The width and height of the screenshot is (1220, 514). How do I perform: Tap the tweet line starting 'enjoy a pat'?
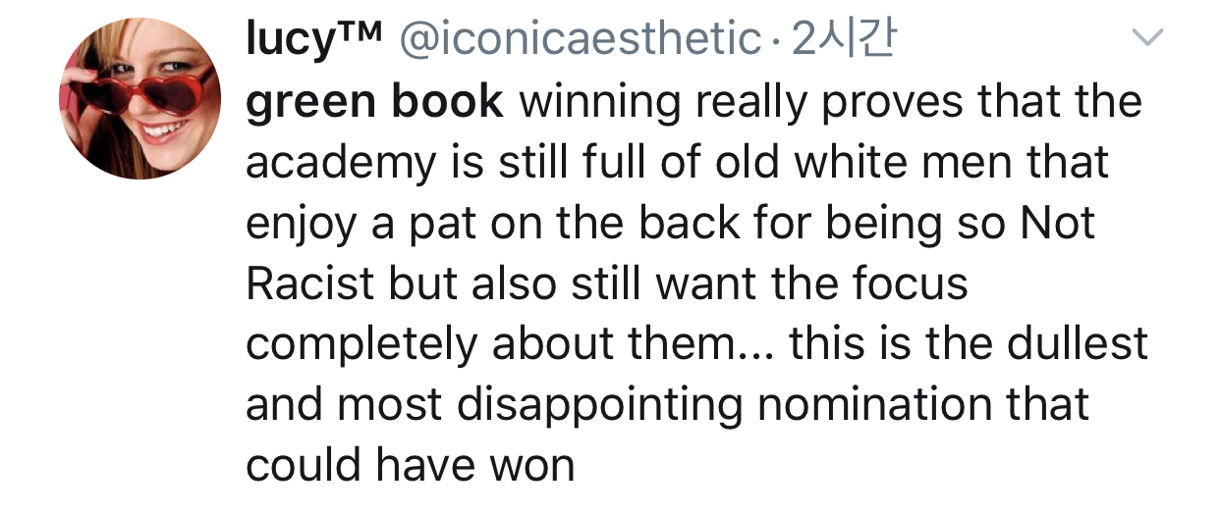point(670,223)
